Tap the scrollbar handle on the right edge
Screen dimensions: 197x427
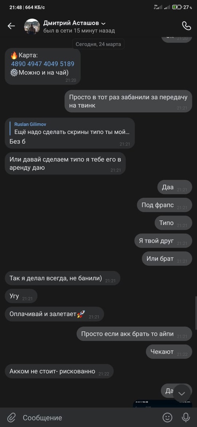coord(196,313)
